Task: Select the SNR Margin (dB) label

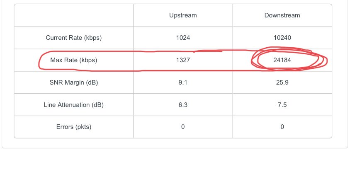Action: pos(74,82)
